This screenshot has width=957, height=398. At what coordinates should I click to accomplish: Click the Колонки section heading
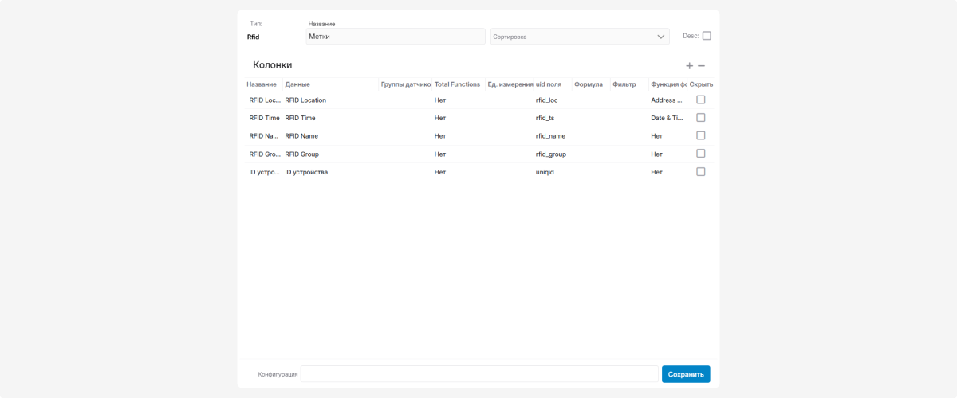click(273, 65)
